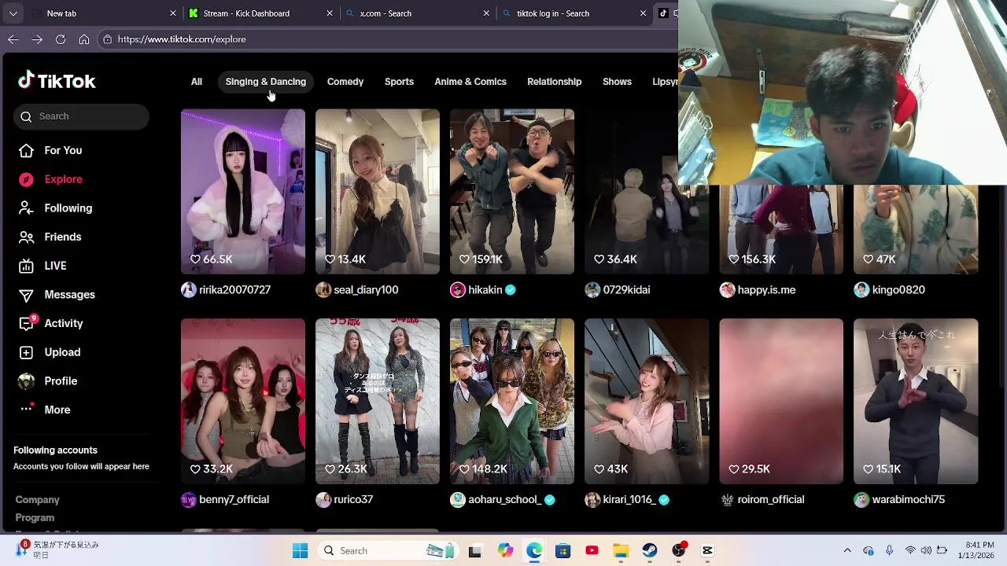
Task: Open hikakin profile link
Action: (485, 290)
